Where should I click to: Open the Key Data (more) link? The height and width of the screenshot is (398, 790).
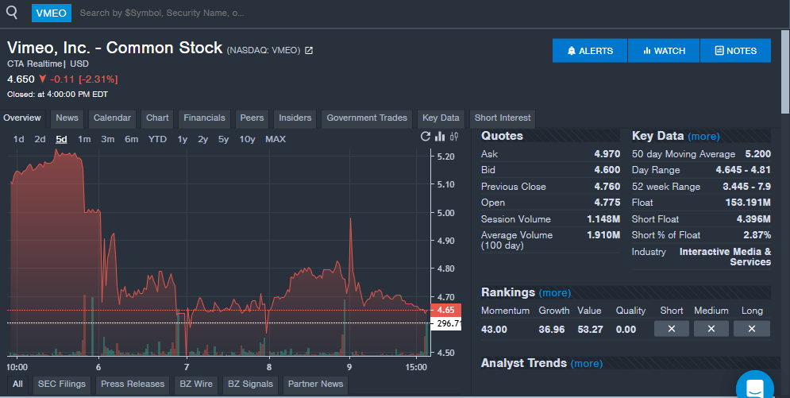click(x=703, y=137)
